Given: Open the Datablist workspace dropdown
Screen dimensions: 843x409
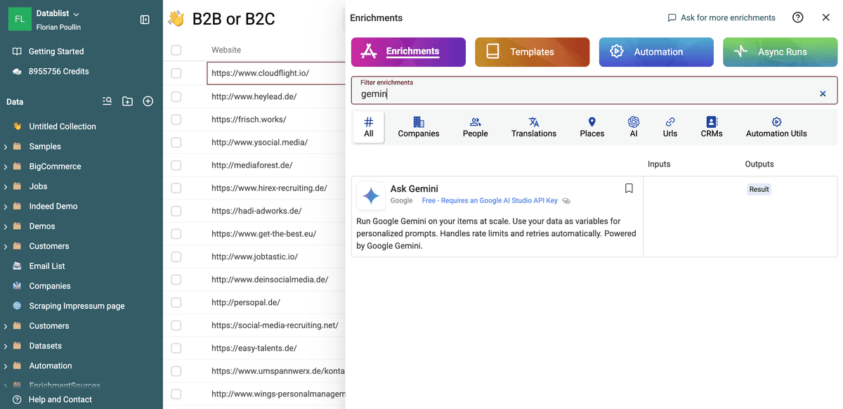Looking at the screenshot, I should 58,14.
